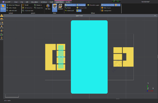The height and width of the screenshot is (103, 158).
Task: Toggle Current Layer display
Action: [x=70, y=5]
